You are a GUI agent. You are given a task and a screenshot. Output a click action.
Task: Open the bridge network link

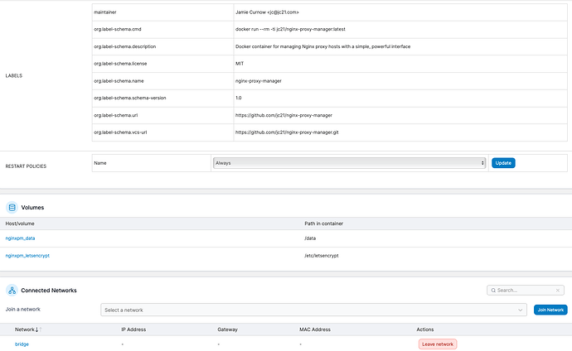coord(22,344)
